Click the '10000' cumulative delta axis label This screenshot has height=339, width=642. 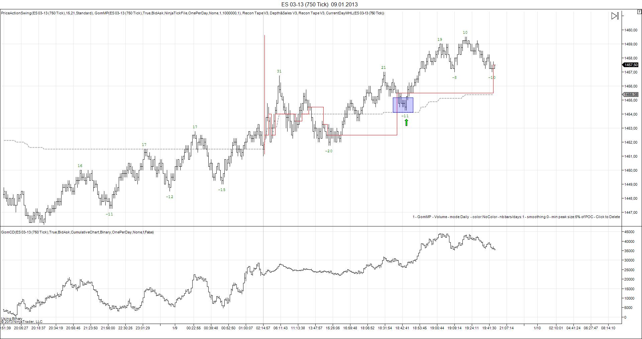pyautogui.click(x=629, y=298)
